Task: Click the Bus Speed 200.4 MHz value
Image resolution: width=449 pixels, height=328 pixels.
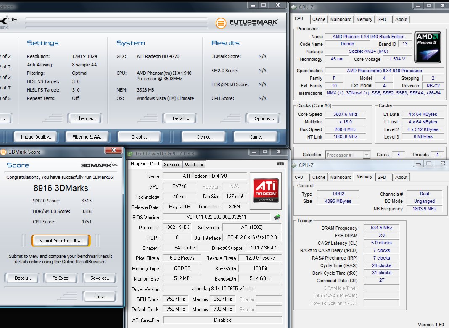Action: coord(345,129)
